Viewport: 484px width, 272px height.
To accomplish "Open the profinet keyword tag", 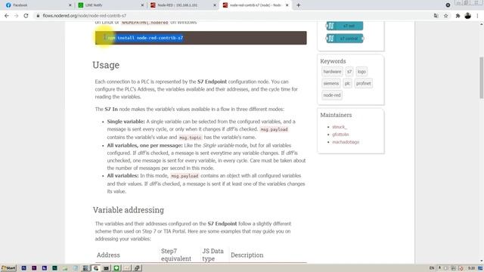I will click(363, 83).
